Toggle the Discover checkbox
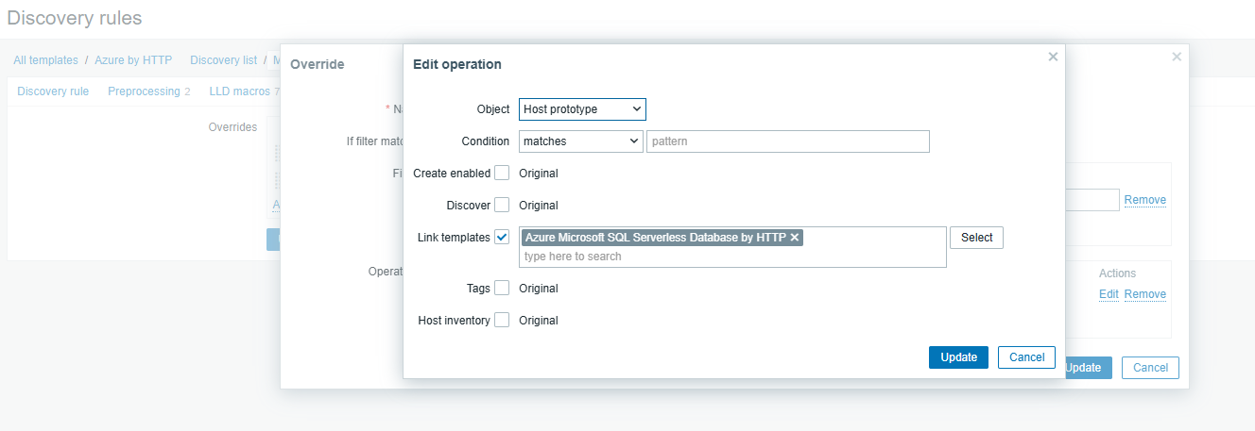 [x=502, y=205]
